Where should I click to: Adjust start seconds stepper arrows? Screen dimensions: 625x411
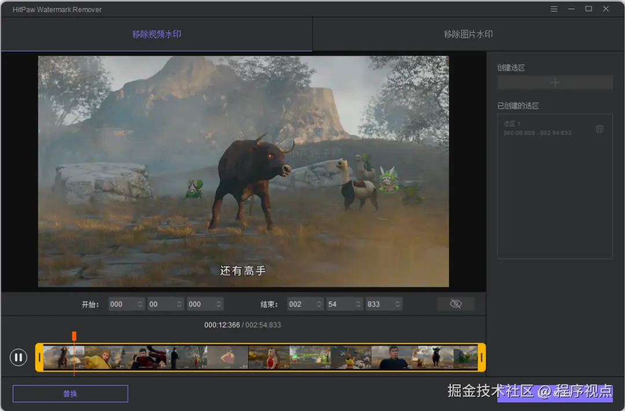[x=179, y=304]
